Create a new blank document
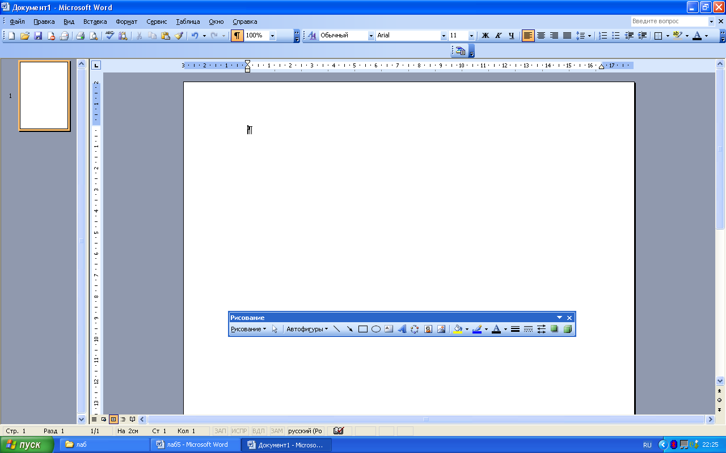Viewport: 726px width, 453px height. tap(11, 36)
